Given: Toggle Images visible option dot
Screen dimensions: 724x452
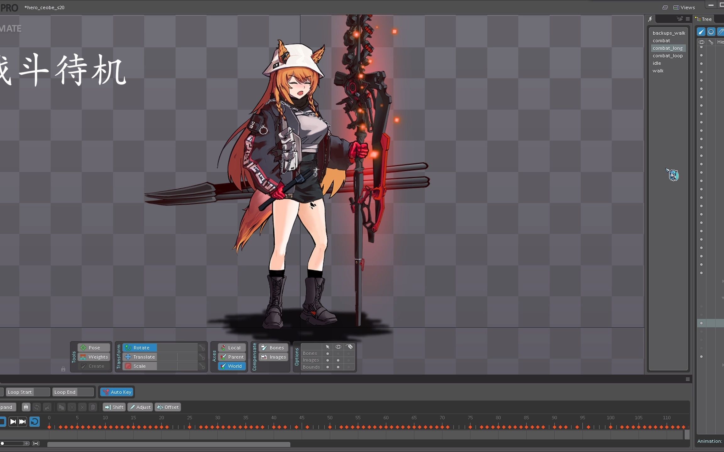Looking at the screenshot, I should click(338, 360).
